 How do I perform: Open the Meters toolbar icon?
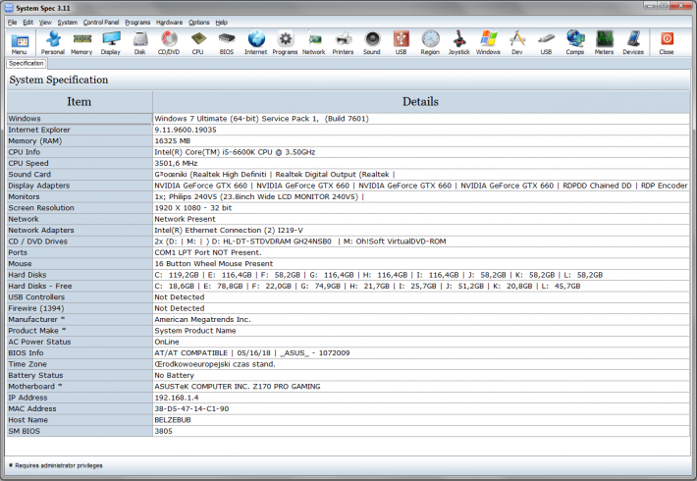point(604,43)
